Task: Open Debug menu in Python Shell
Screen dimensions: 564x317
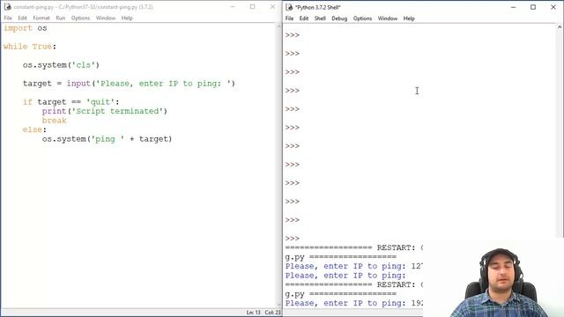Action: point(339,18)
